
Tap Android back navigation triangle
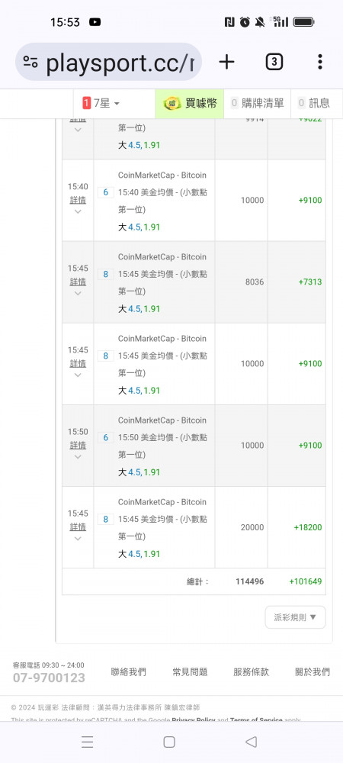coord(251,742)
